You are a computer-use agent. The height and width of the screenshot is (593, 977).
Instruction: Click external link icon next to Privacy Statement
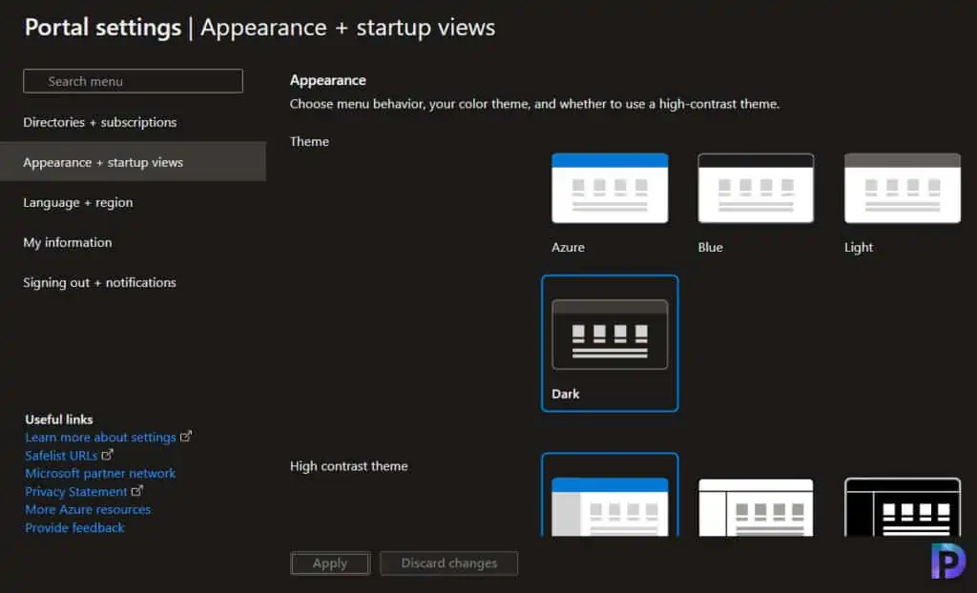(137, 491)
